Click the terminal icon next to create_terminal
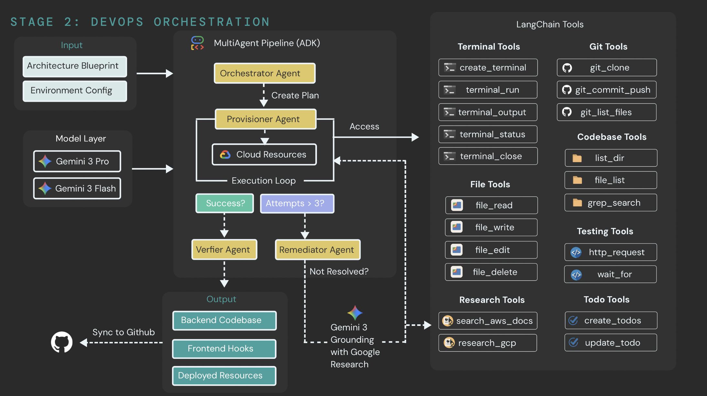 coord(450,68)
